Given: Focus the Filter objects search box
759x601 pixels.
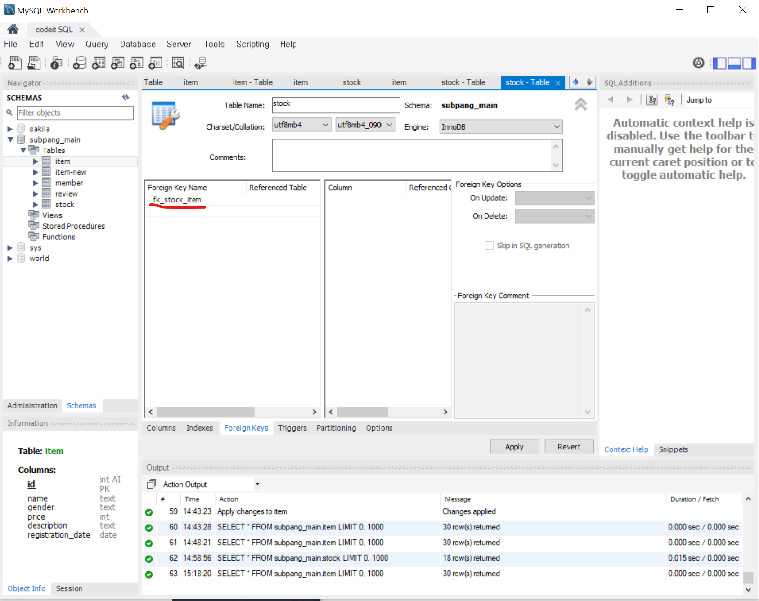Looking at the screenshot, I should click(x=75, y=113).
